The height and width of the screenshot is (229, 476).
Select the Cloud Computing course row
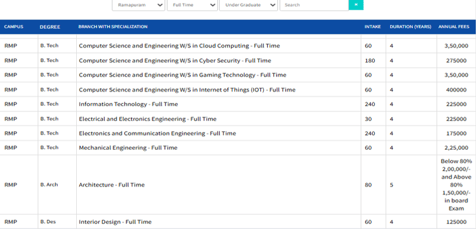click(179, 46)
